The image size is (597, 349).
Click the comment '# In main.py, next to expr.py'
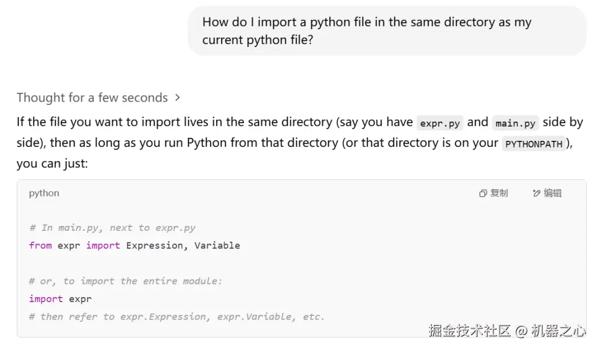(x=112, y=228)
